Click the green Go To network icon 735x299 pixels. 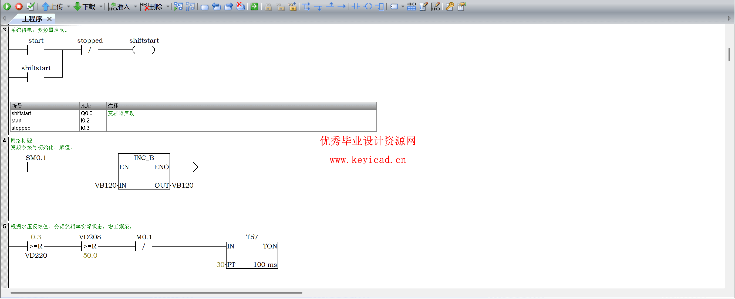coord(254,6)
